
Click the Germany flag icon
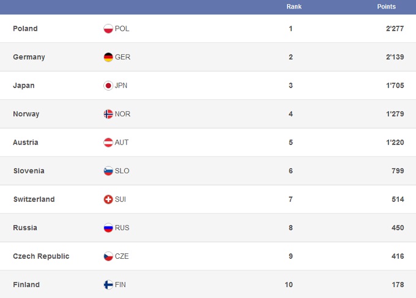coord(108,57)
